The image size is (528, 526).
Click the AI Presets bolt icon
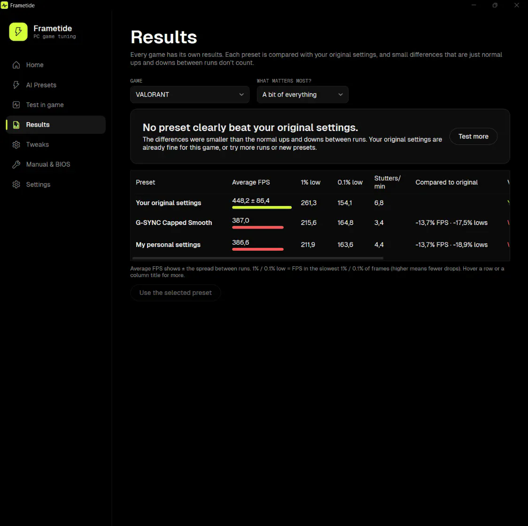point(16,85)
